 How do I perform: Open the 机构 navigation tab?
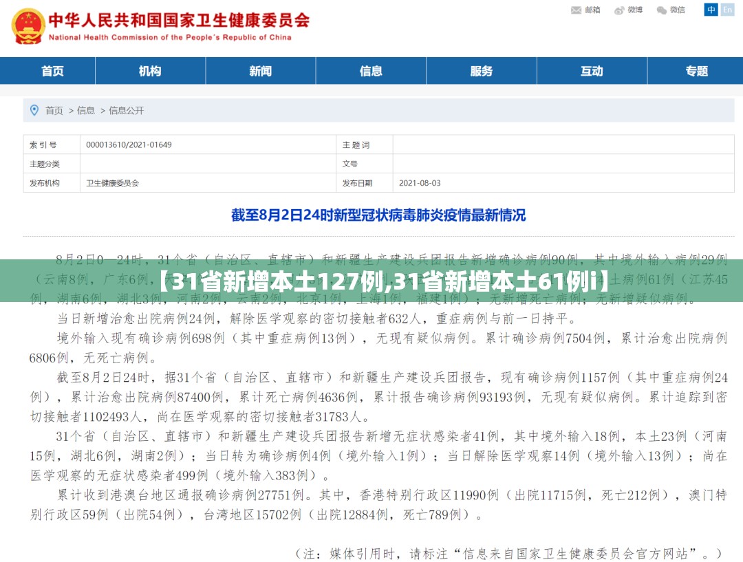coord(150,71)
